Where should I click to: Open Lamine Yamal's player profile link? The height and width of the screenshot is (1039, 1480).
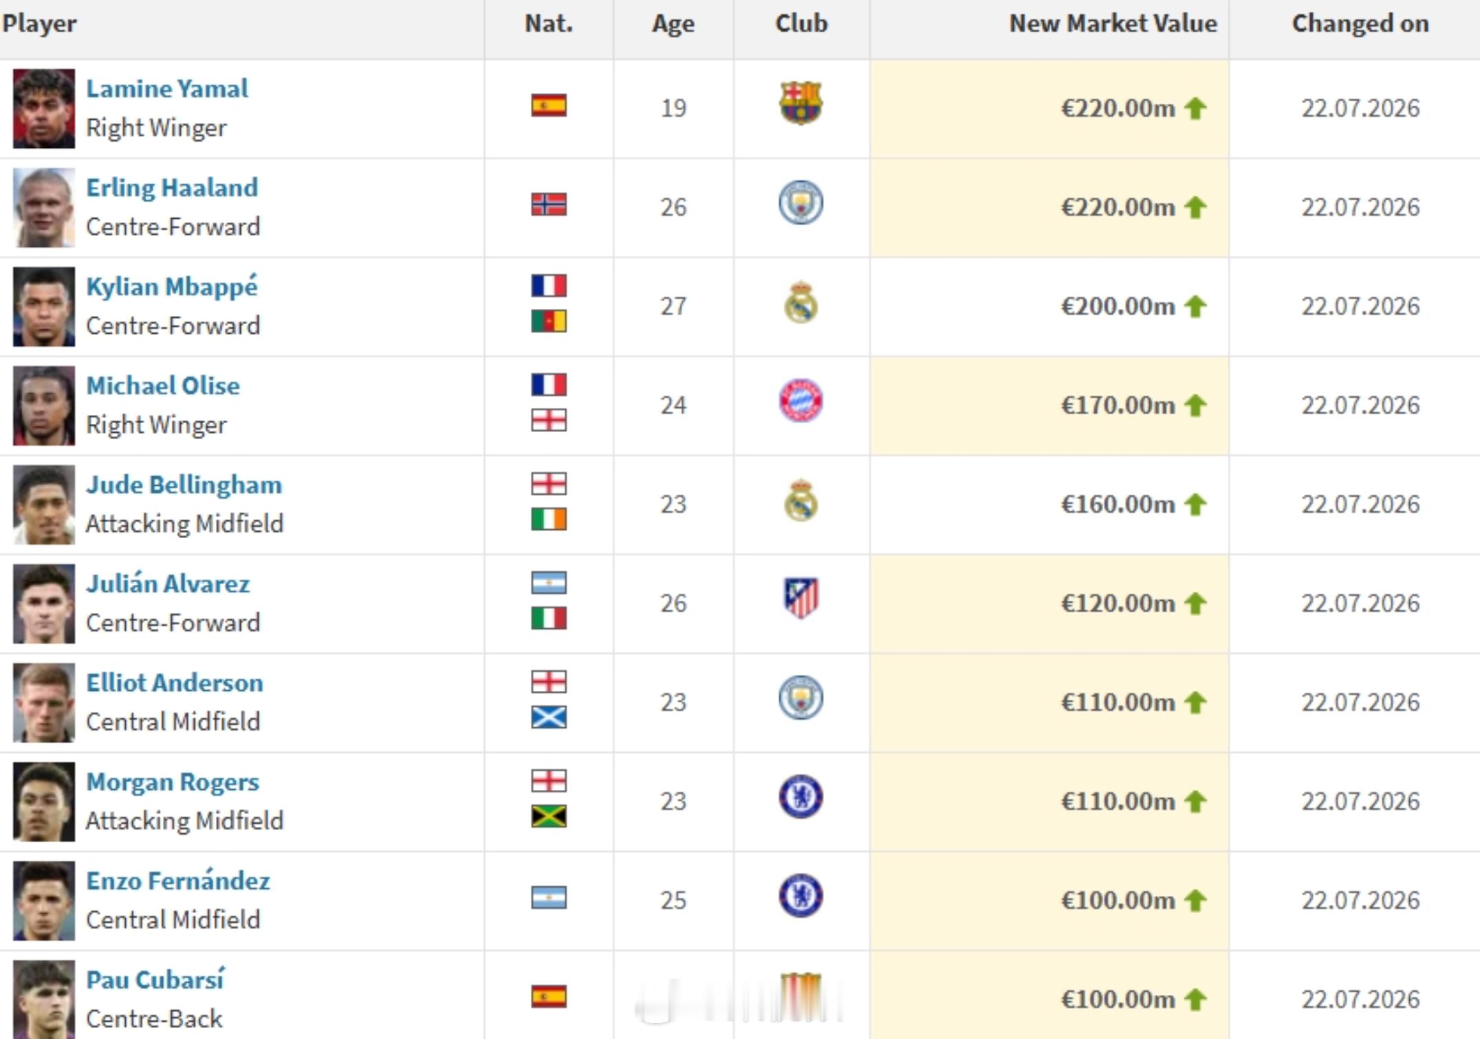167,89
